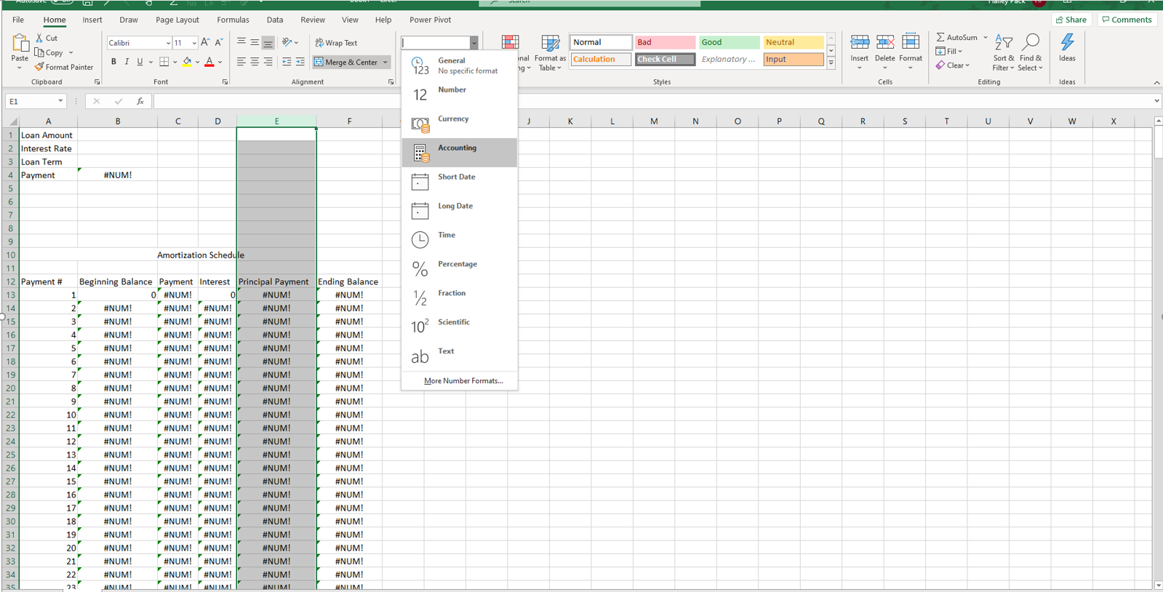Toggle Bold formatting

click(x=113, y=63)
